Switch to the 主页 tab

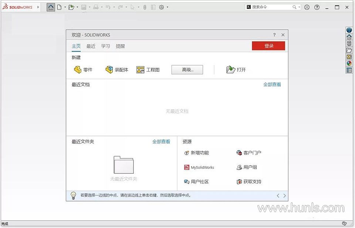[76, 46]
